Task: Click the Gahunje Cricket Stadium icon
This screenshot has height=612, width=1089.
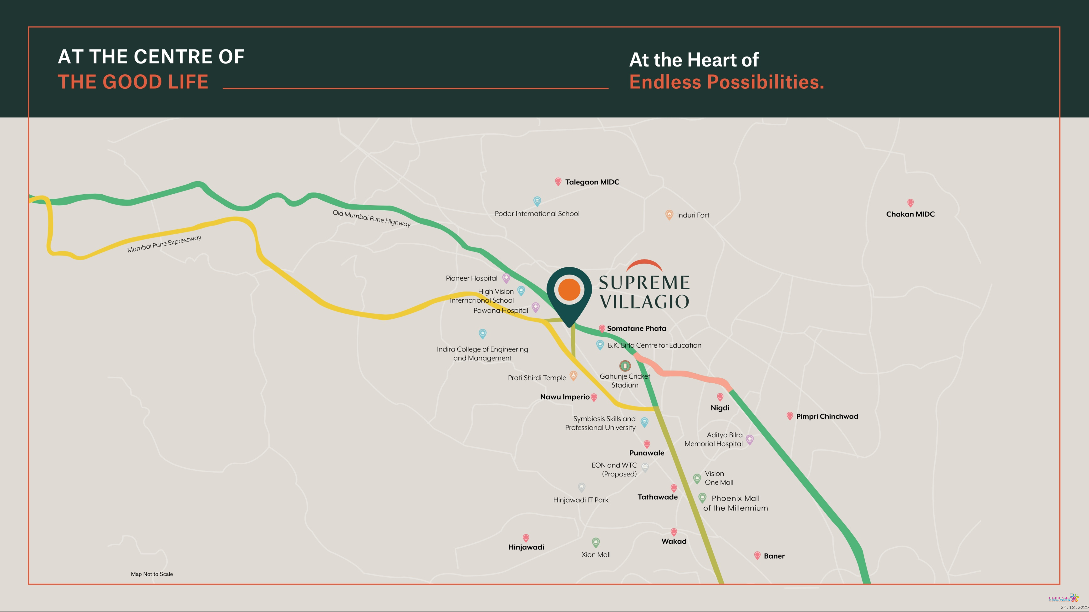Action: pos(625,366)
